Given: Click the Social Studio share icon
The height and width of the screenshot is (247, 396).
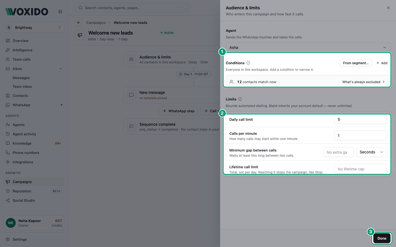Looking at the screenshot, I should tap(8, 200).
